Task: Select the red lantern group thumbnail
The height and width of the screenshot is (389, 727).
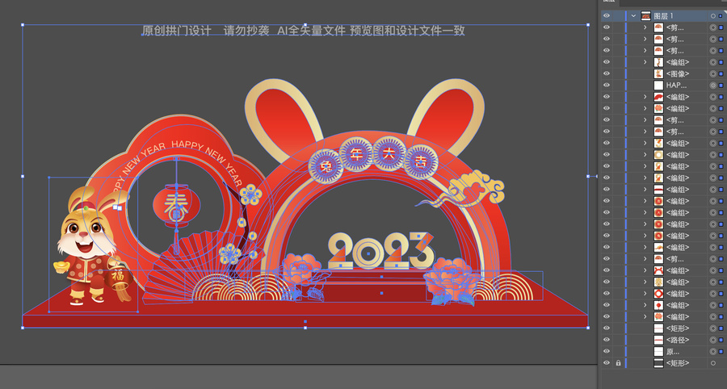Action: coord(658,305)
